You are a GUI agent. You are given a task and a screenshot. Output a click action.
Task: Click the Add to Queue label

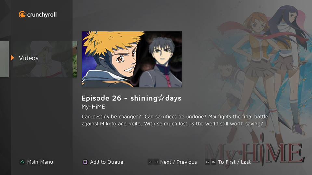[x=107, y=162]
